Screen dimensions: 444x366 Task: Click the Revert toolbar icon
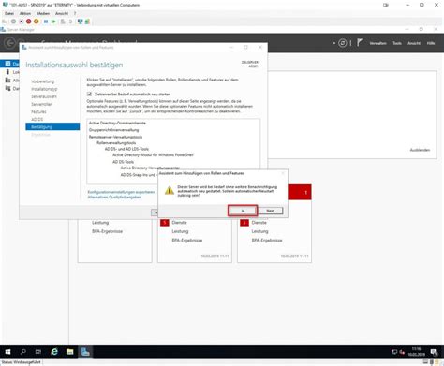tap(70, 22)
